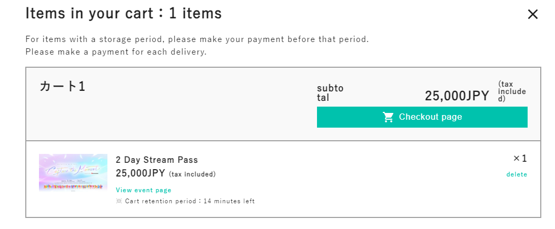Click the "subtotal" label
The image size is (555, 229).
coord(330,93)
